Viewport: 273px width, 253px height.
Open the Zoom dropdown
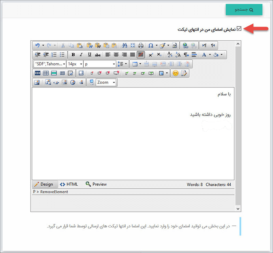(x=105, y=82)
